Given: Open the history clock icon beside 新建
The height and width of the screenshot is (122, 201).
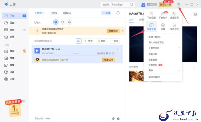Looking at the screenshot, I should click(118, 13).
